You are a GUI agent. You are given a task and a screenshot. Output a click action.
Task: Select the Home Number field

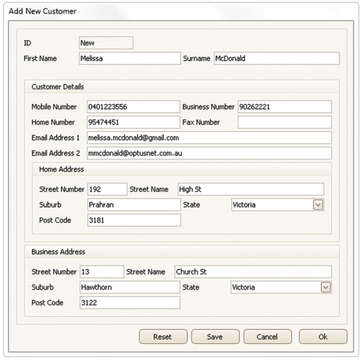pyautogui.click(x=133, y=122)
